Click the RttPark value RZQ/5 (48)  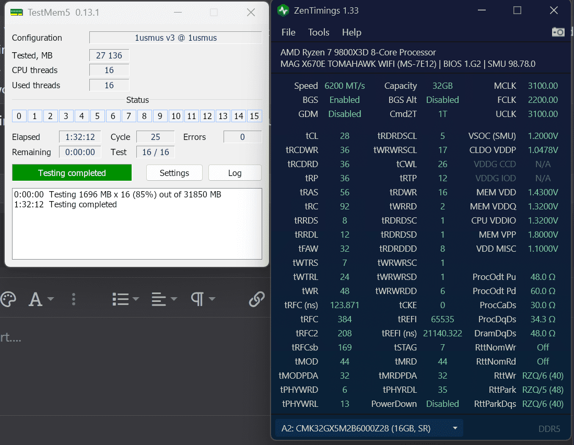[x=543, y=390]
